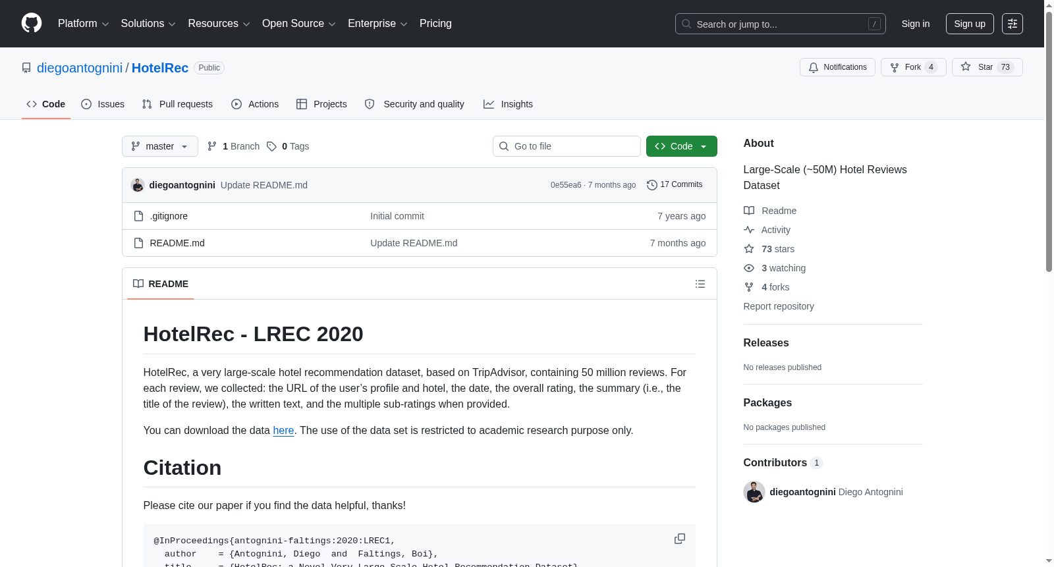The width and height of the screenshot is (1054, 567).
Task: View the 0 Tags list
Action: click(x=288, y=146)
